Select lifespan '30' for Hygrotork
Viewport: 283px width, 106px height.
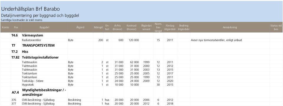[158, 85]
